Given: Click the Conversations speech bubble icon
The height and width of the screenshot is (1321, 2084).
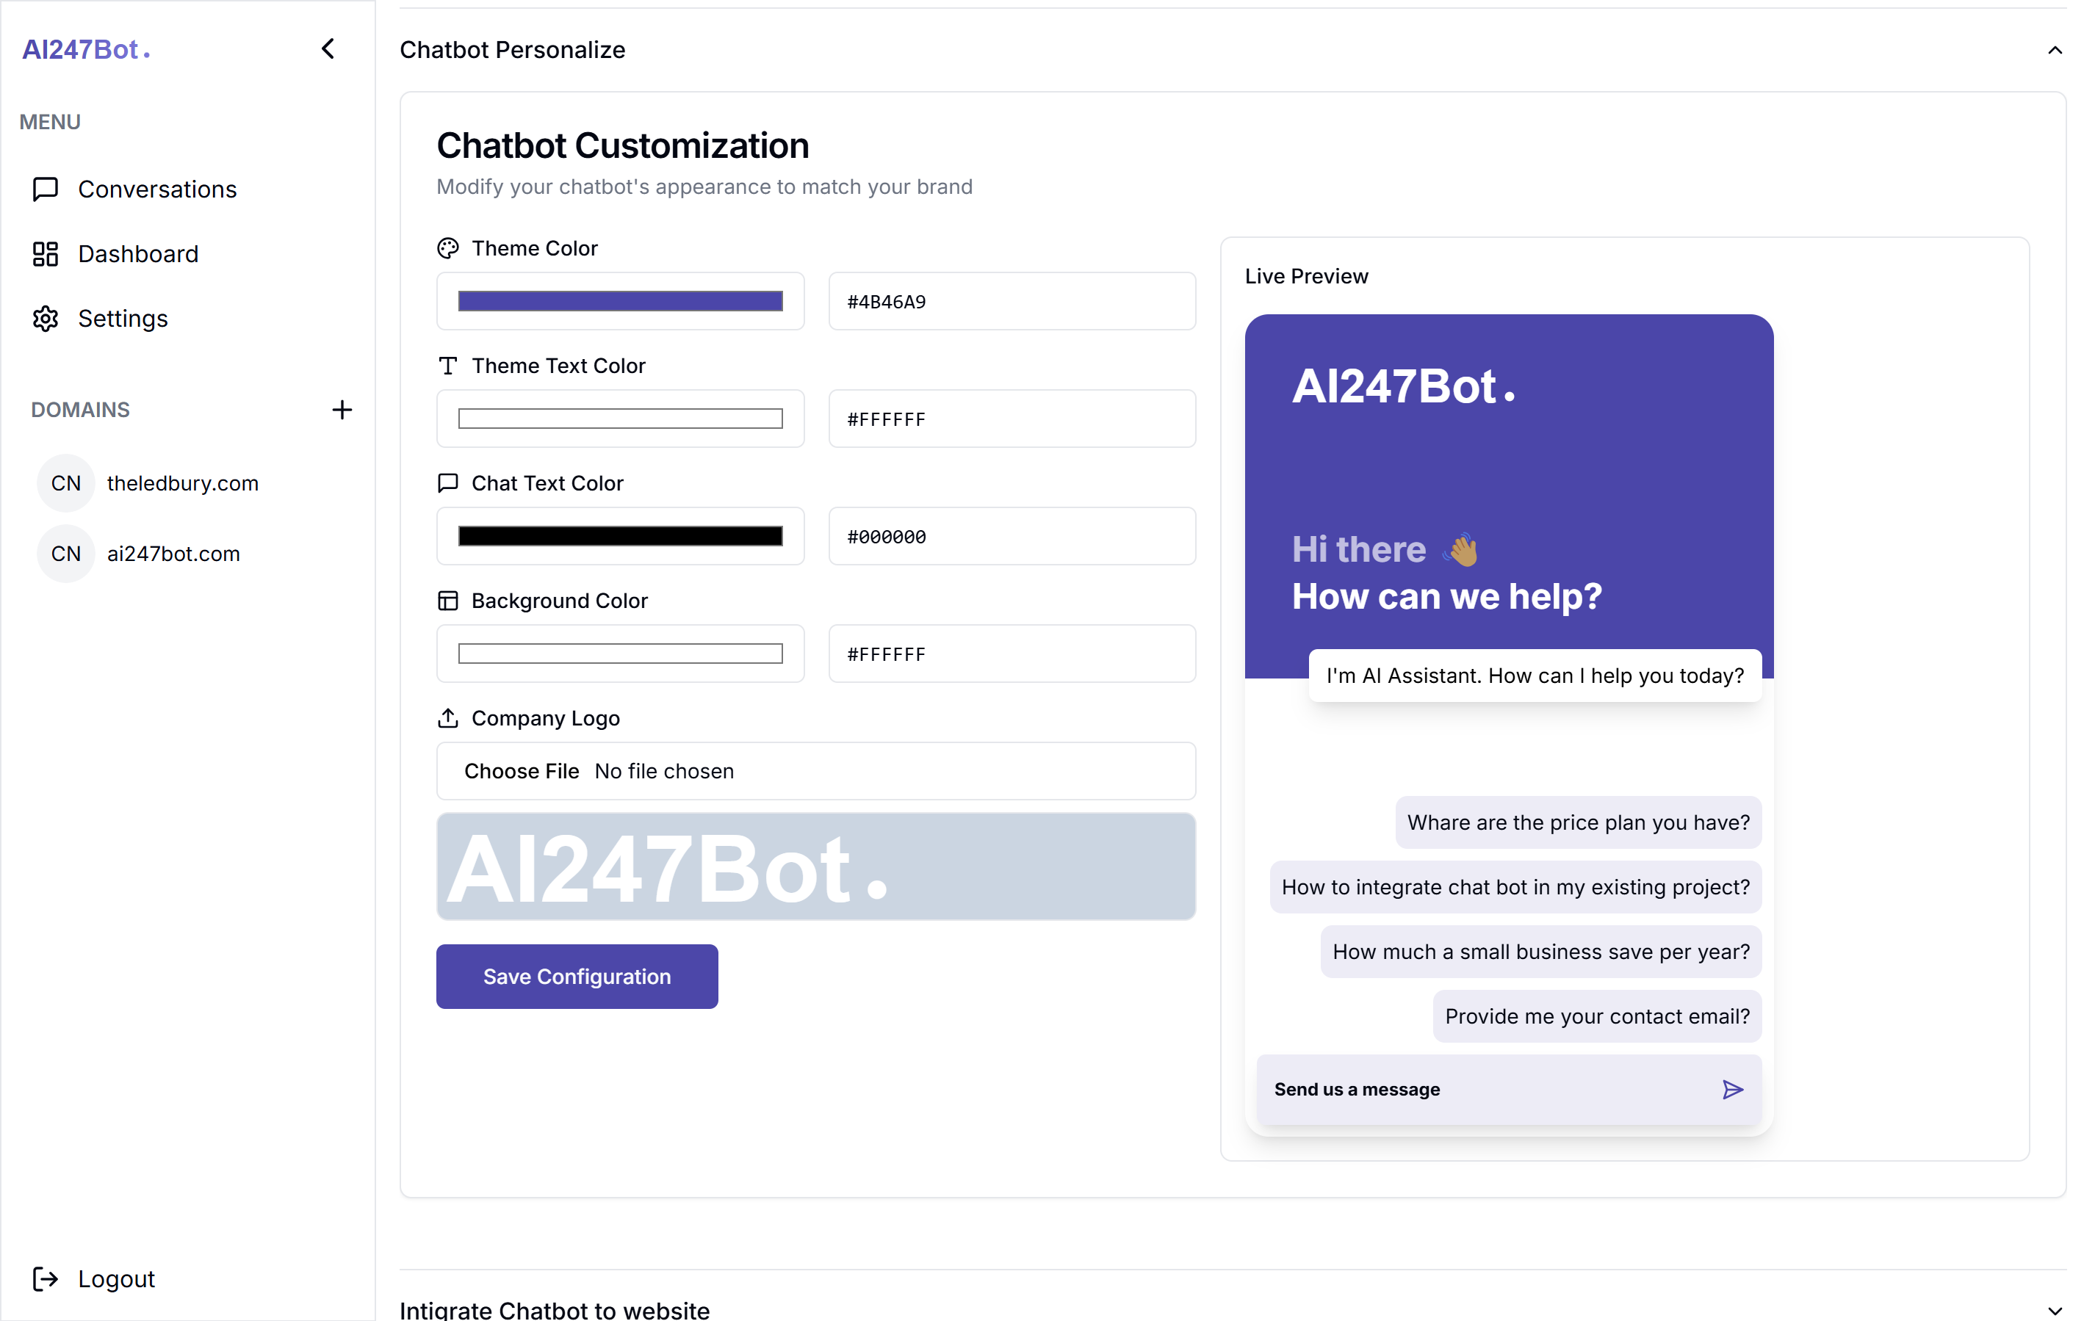Looking at the screenshot, I should pos(45,189).
